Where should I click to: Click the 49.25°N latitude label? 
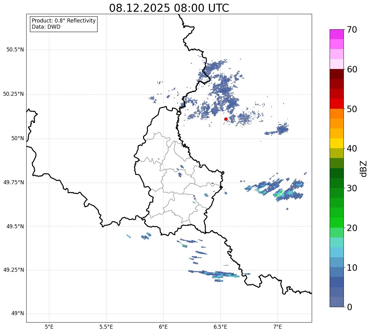pos(13,270)
